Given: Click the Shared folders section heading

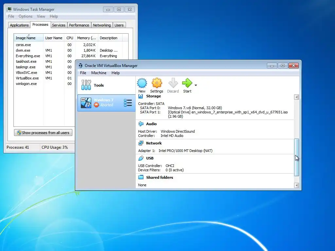Looking at the screenshot, I should [160, 177].
